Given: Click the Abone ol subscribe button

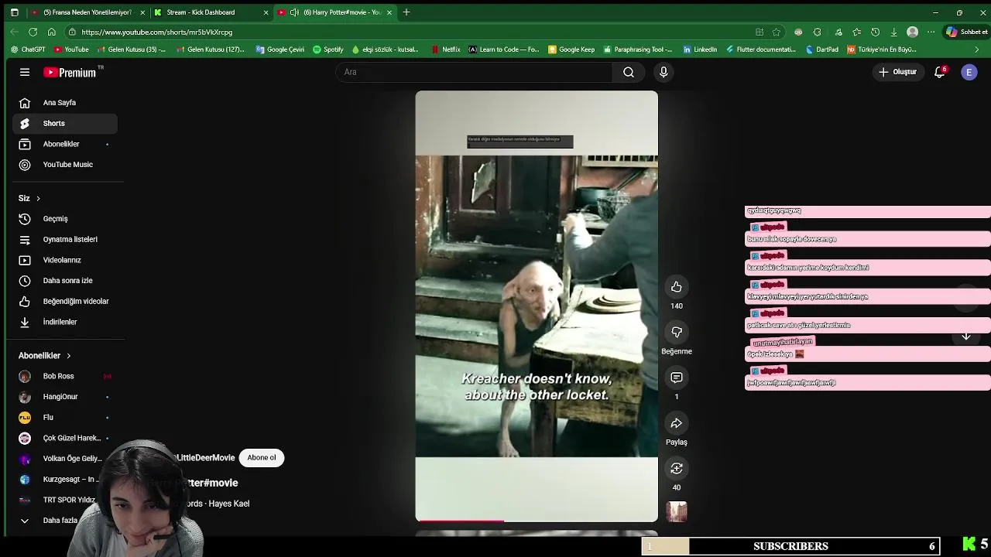Looking at the screenshot, I should click(x=262, y=458).
